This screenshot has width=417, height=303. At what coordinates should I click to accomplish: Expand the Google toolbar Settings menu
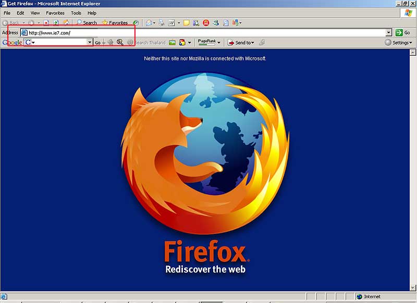399,43
